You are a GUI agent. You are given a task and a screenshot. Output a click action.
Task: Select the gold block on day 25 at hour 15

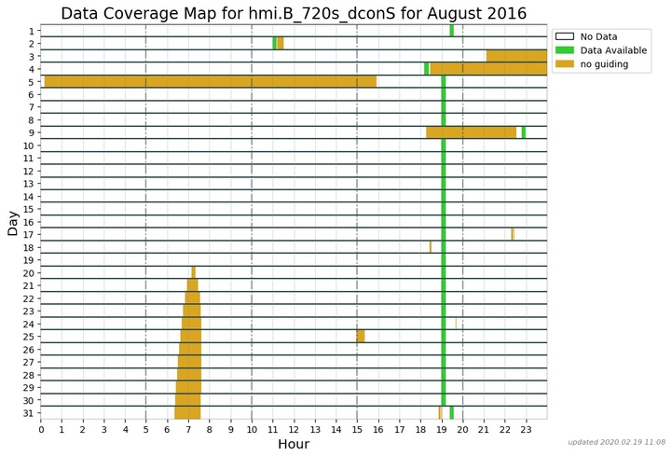click(x=361, y=336)
